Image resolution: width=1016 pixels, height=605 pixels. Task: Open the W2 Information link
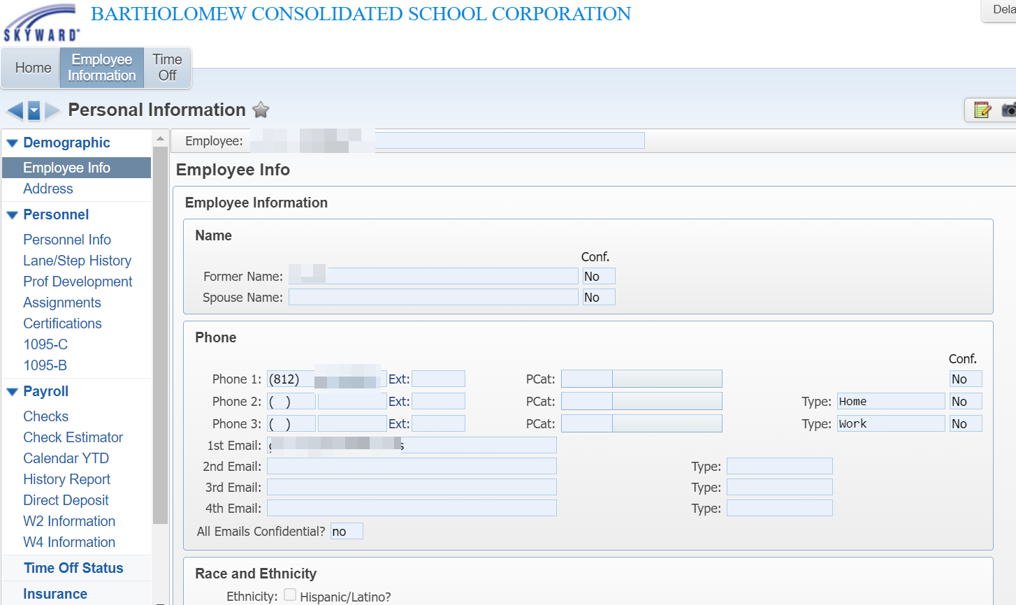point(69,521)
